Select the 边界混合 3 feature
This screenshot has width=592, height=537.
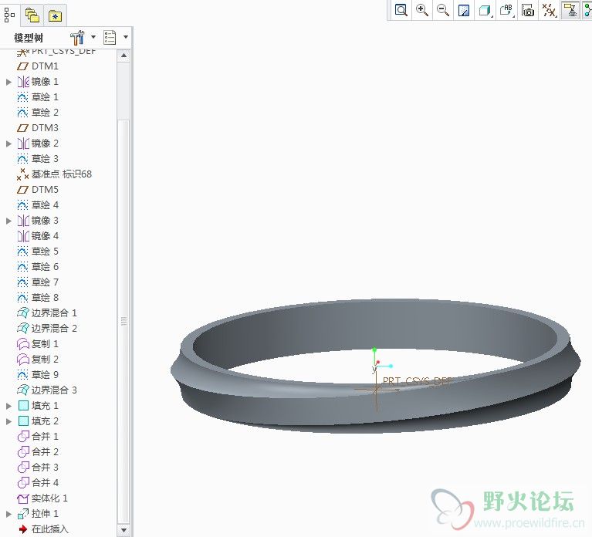coord(47,390)
